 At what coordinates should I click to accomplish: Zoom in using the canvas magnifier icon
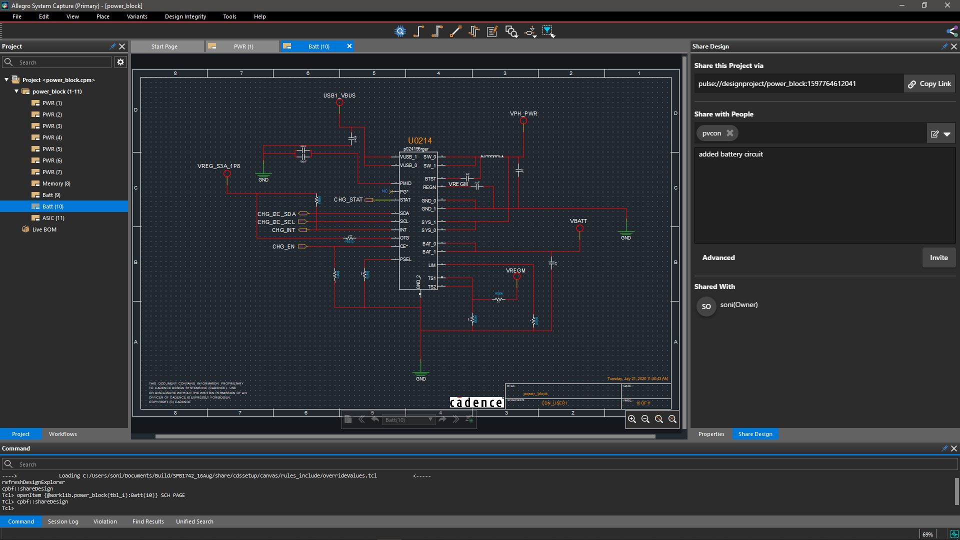tap(632, 419)
